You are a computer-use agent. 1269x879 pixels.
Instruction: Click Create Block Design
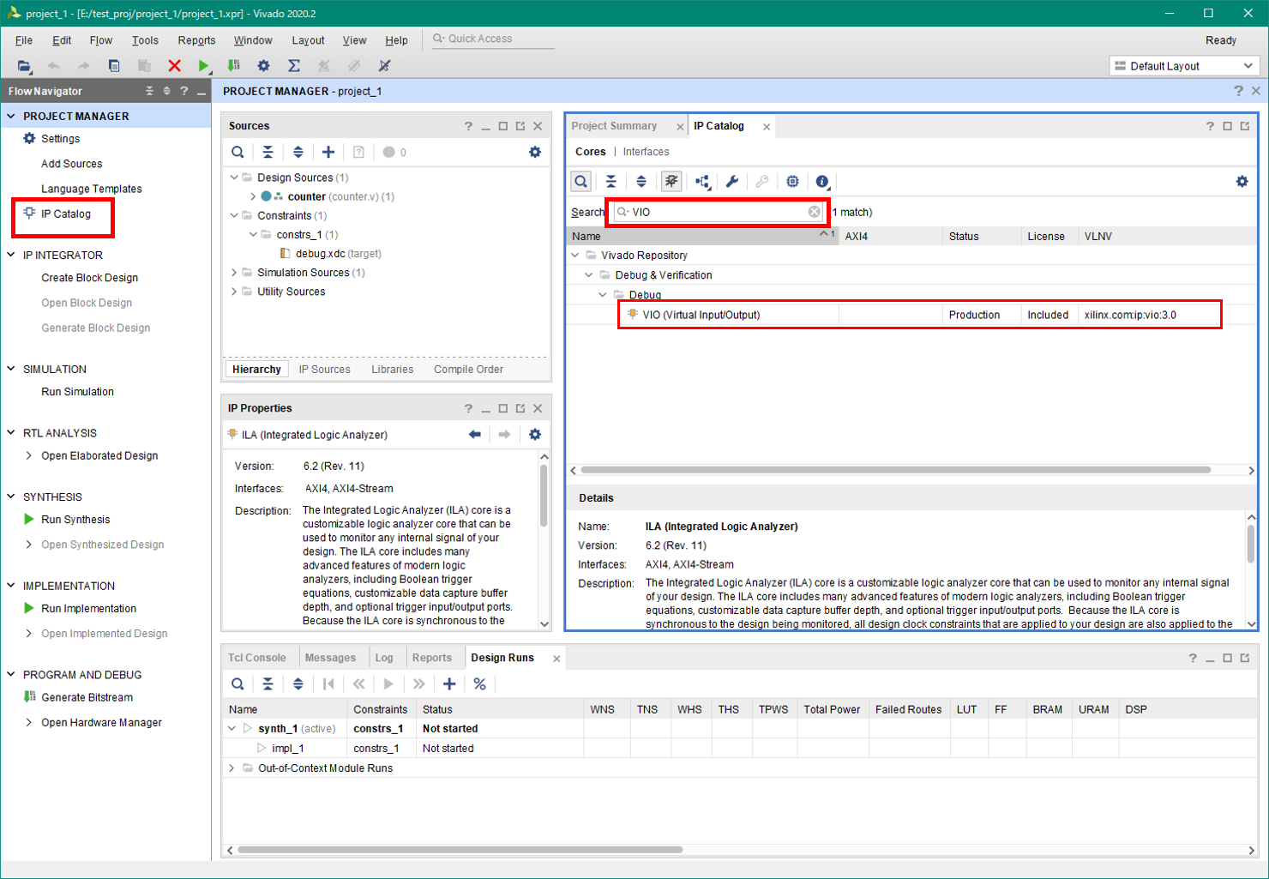(x=89, y=278)
